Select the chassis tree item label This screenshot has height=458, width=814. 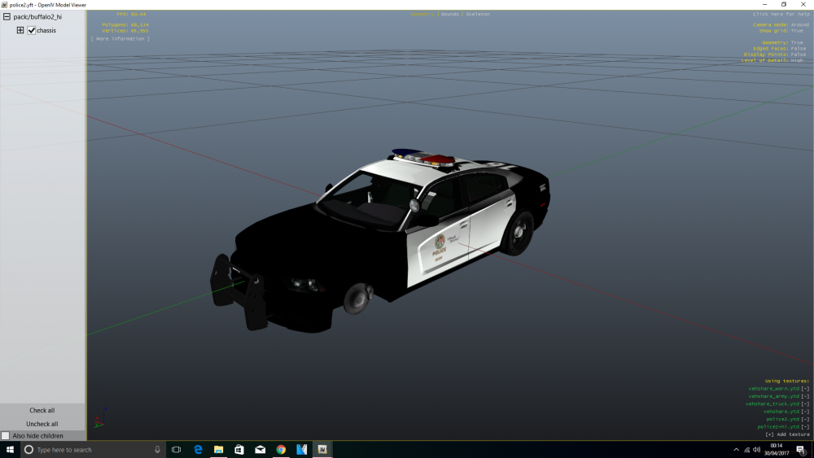point(46,31)
